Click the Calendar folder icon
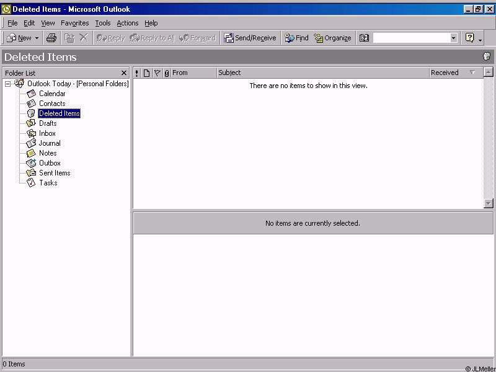This screenshot has height=372, width=496. click(x=31, y=94)
